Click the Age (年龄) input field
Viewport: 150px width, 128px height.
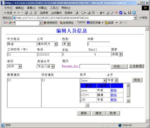[x=98, y=44]
